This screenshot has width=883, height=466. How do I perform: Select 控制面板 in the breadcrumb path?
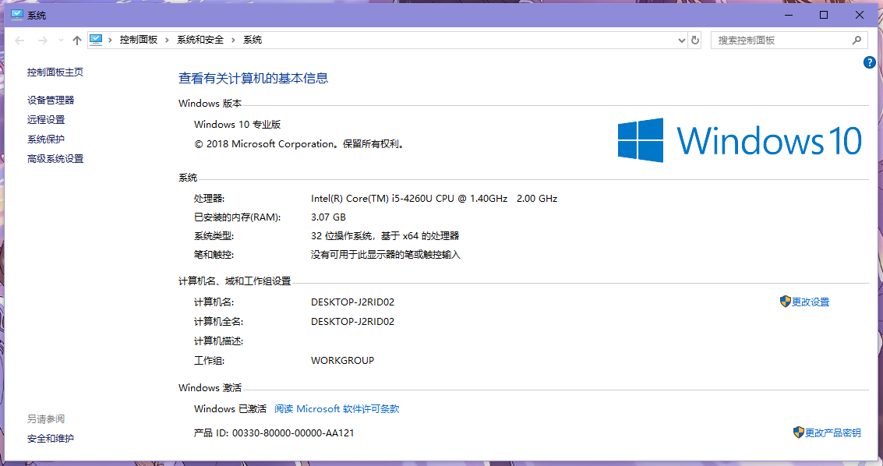coord(139,40)
